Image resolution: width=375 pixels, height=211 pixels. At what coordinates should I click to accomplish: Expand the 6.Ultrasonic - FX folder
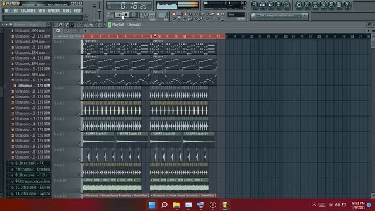click(29, 163)
